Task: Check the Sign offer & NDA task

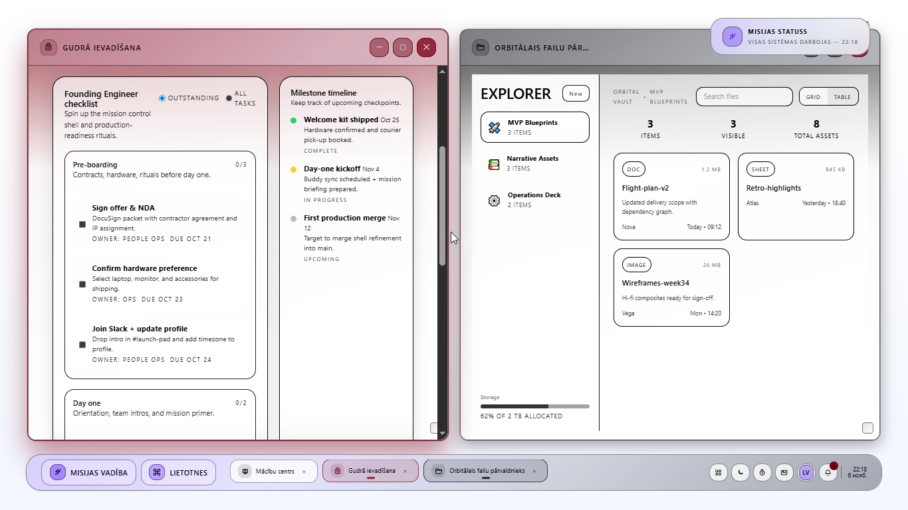Action: [x=82, y=224]
